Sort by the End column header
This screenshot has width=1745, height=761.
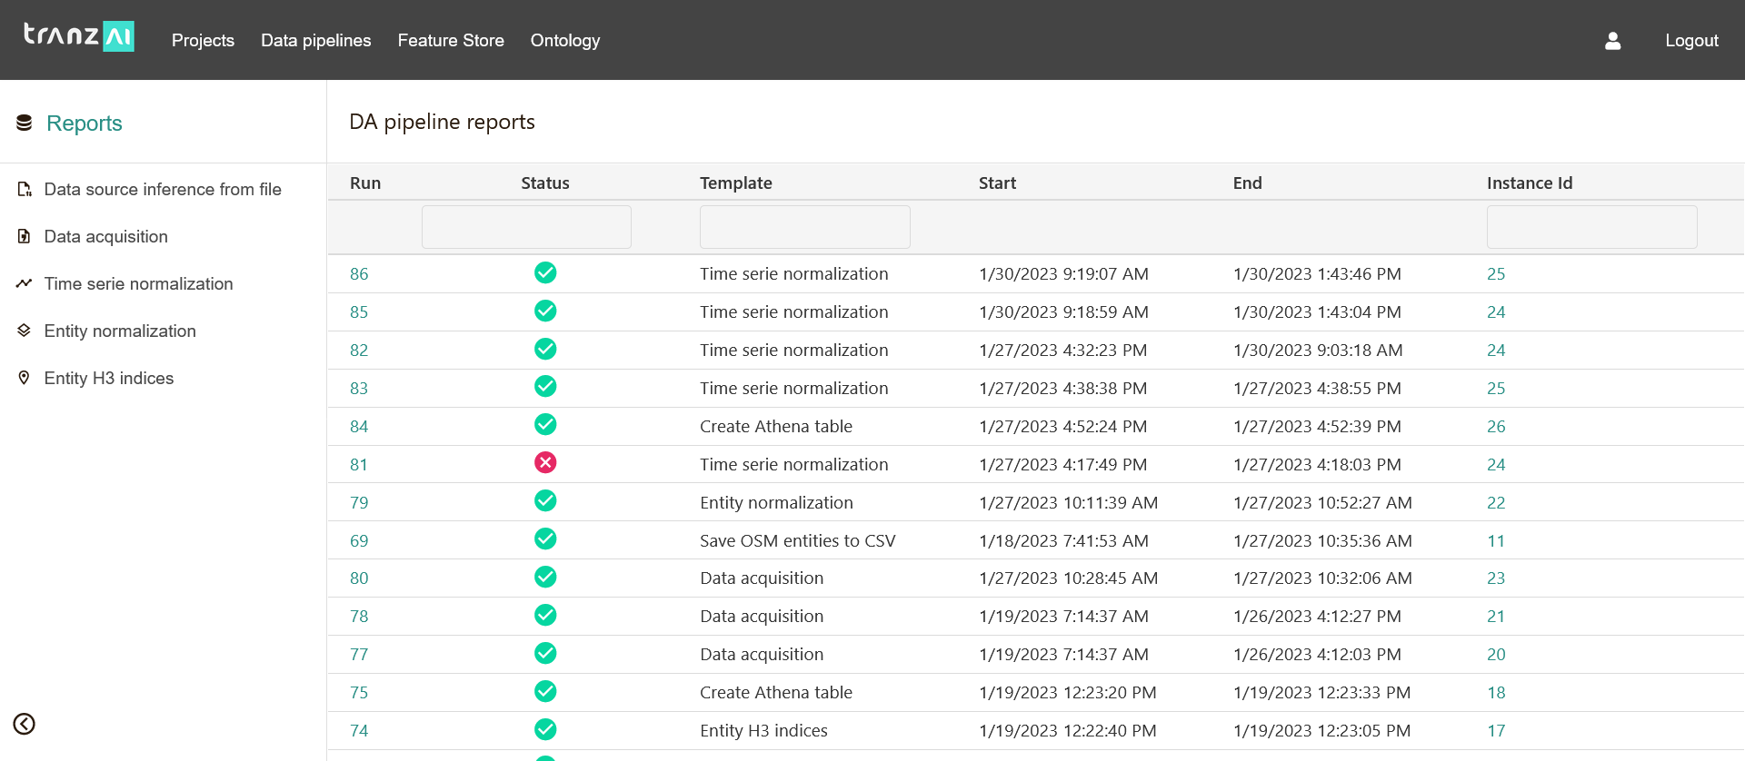pyautogui.click(x=1247, y=183)
